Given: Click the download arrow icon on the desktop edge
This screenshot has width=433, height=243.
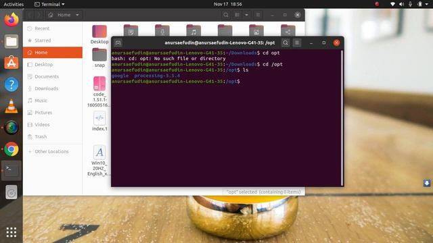Looking at the screenshot, I should [427, 183].
